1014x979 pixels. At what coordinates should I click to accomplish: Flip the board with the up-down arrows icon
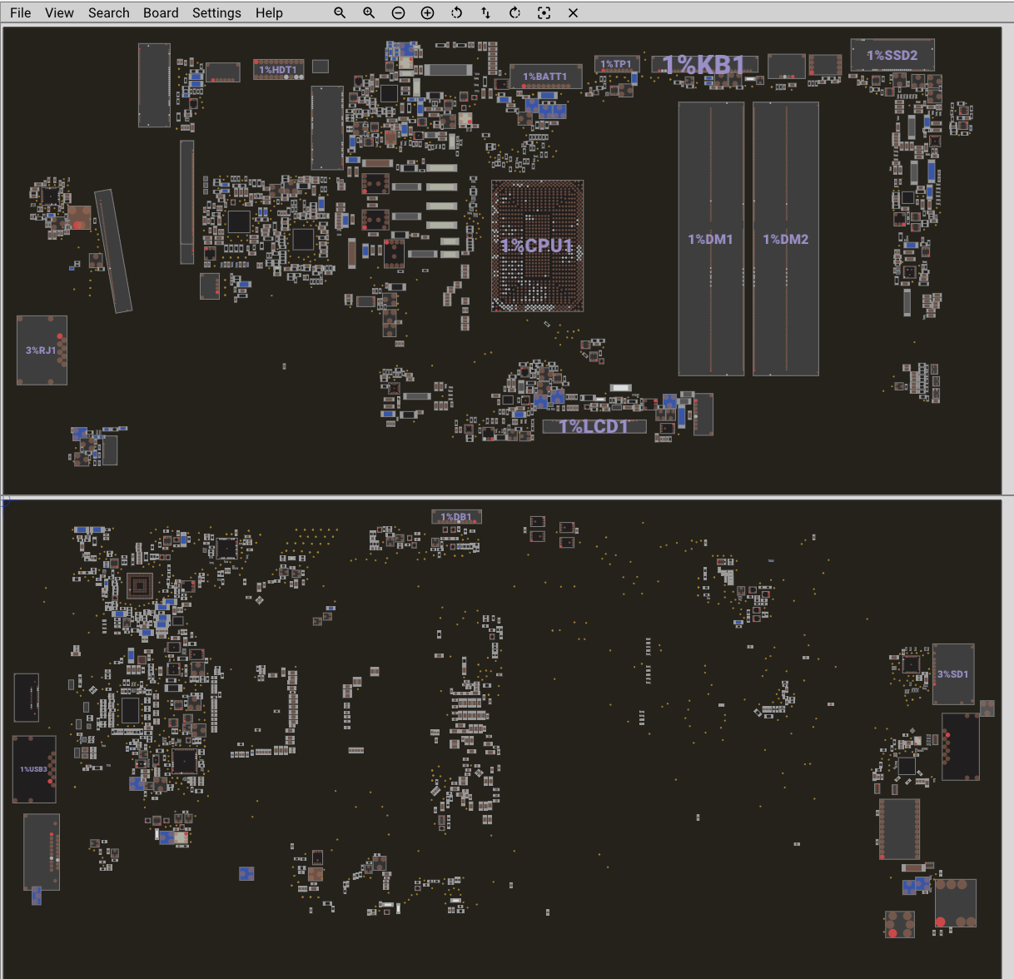point(485,13)
